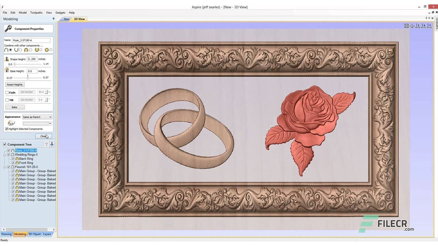Collapse the Flourish 101-20-X tree node
The image size is (438, 246).
click(5, 167)
